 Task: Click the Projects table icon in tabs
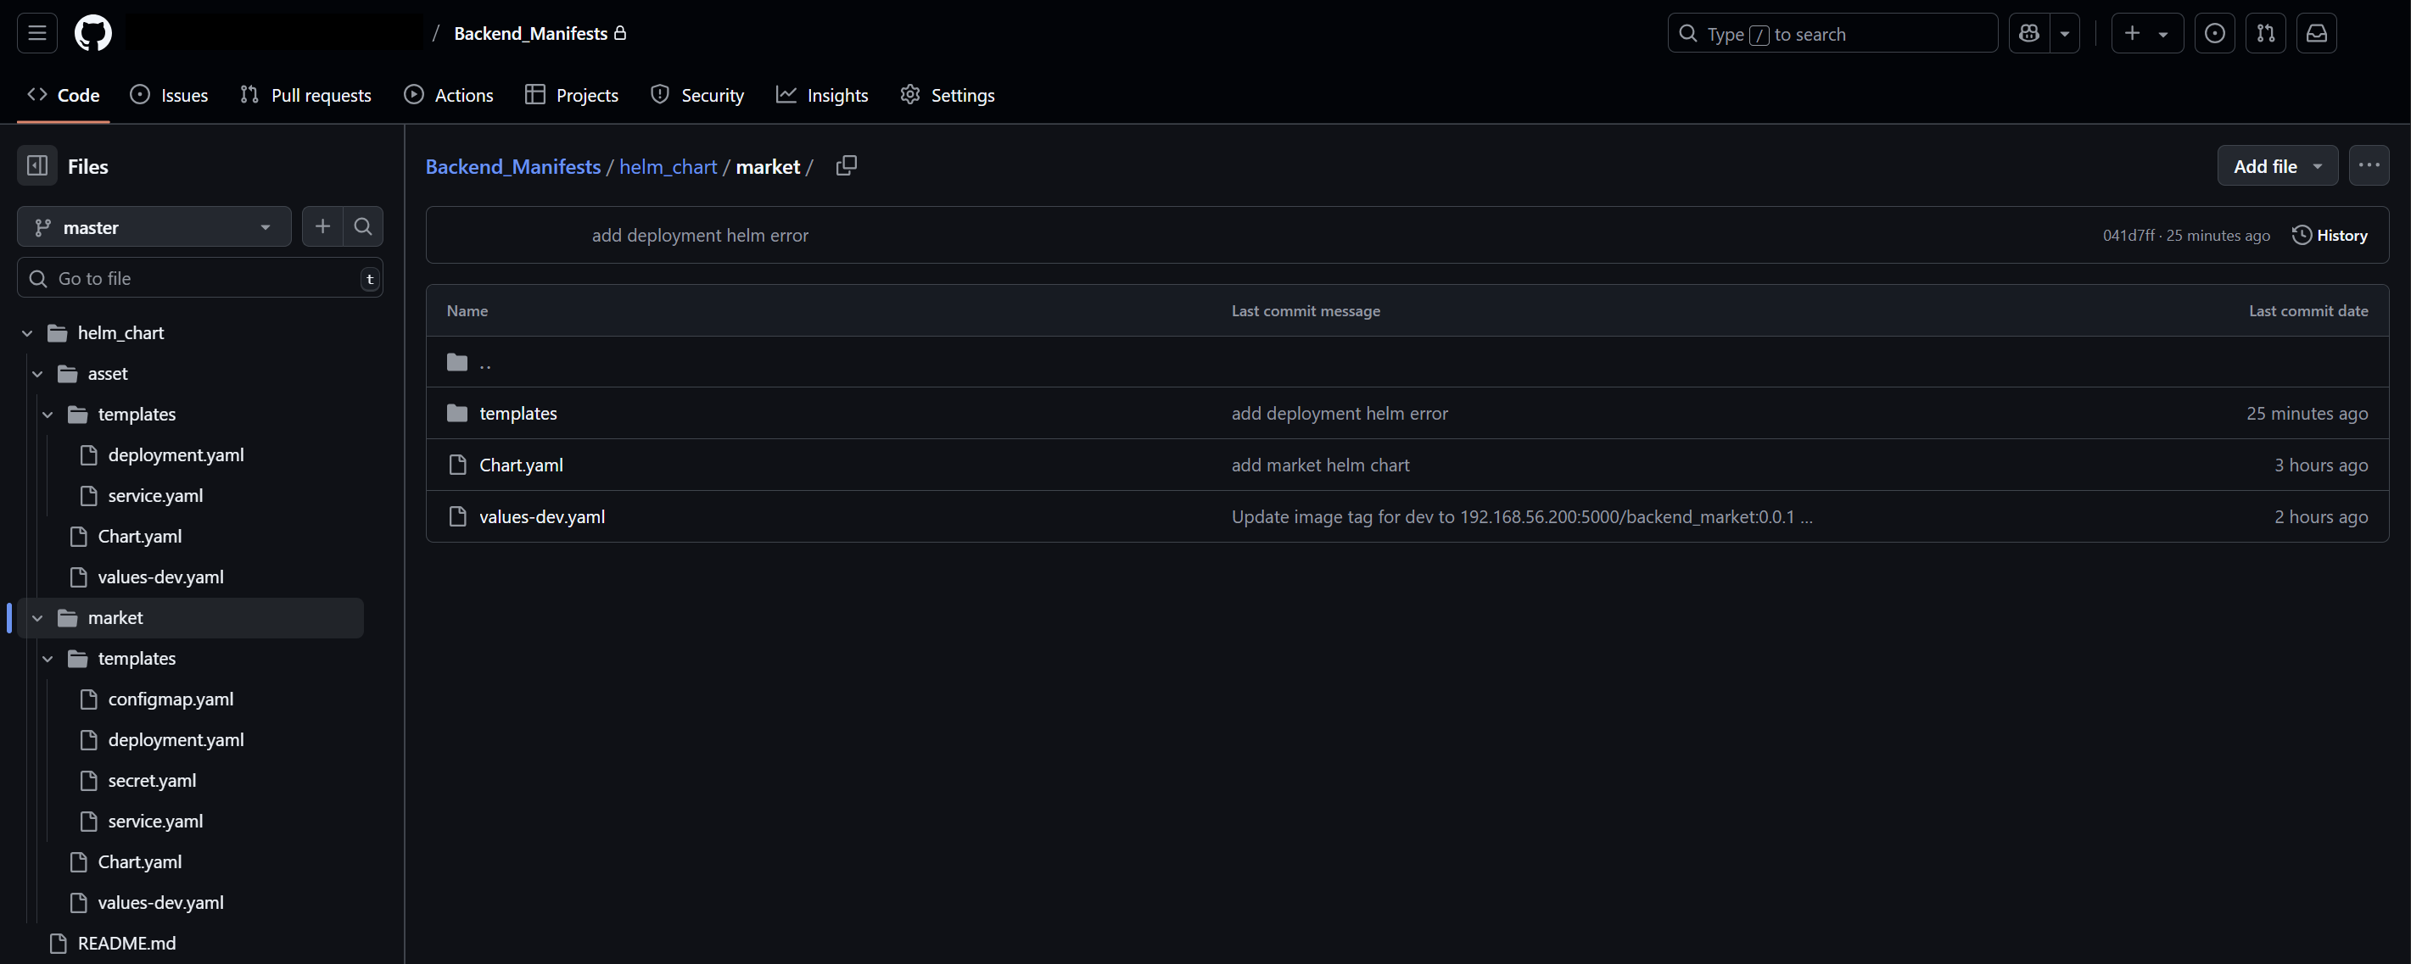[x=535, y=94]
